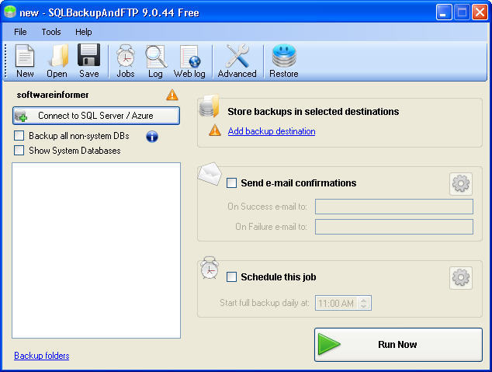Image resolution: width=492 pixels, height=372 pixels.
Task: Click the On Failure e-mail field
Action: 394,227
